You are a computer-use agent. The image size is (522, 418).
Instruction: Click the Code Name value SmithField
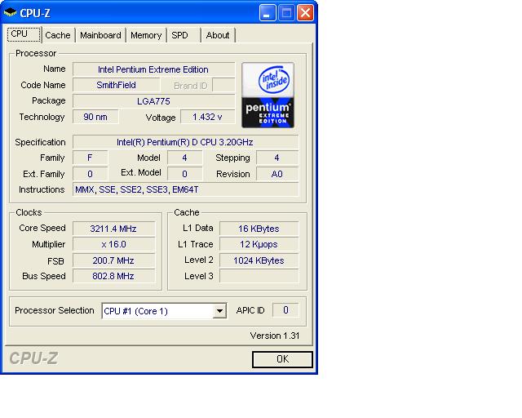(116, 85)
